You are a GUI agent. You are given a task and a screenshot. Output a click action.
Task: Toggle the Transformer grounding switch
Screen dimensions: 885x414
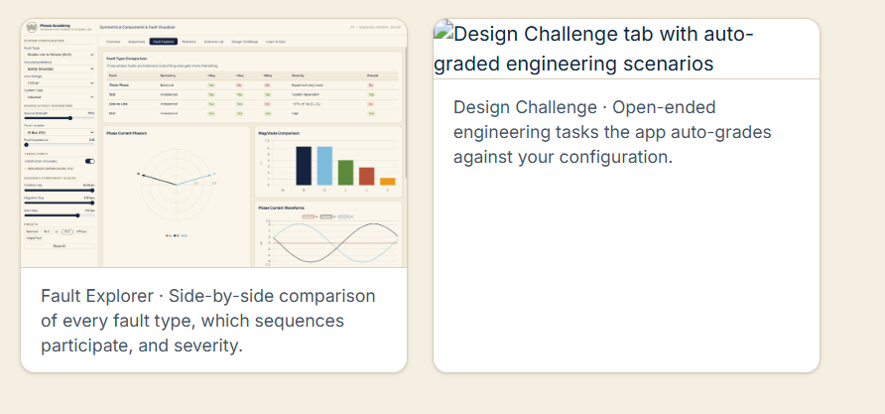click(x=89, y=161)
